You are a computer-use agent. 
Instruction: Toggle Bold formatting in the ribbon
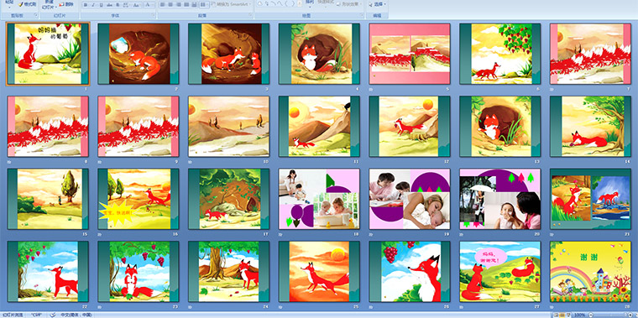(86, 5)
